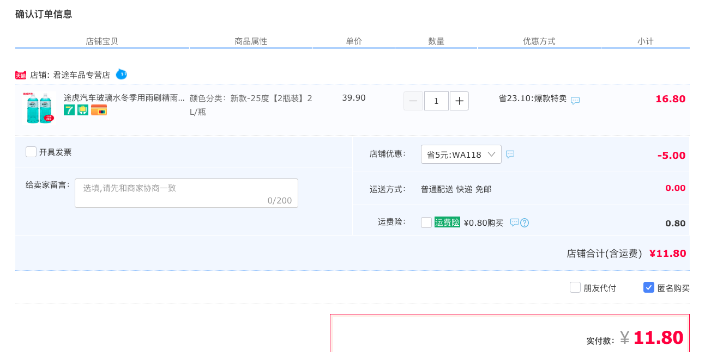Uncheck the 匿名购买 anonymous purchase checkbox
The height and width of the screenshot is (352, 717).
(x=649, y=287)
